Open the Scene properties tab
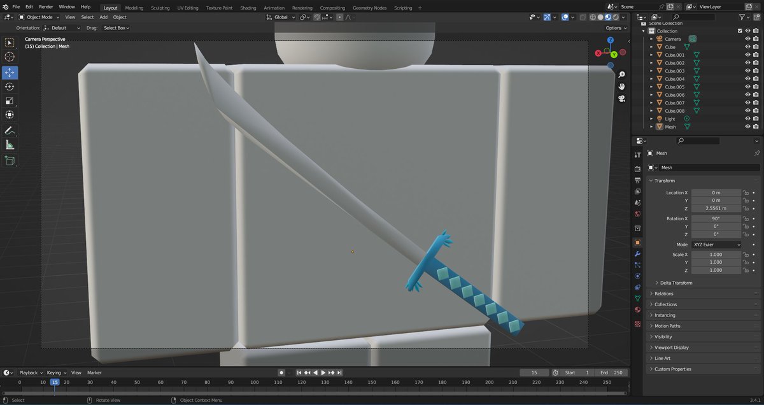764x405 pixels. click(637, 202)
